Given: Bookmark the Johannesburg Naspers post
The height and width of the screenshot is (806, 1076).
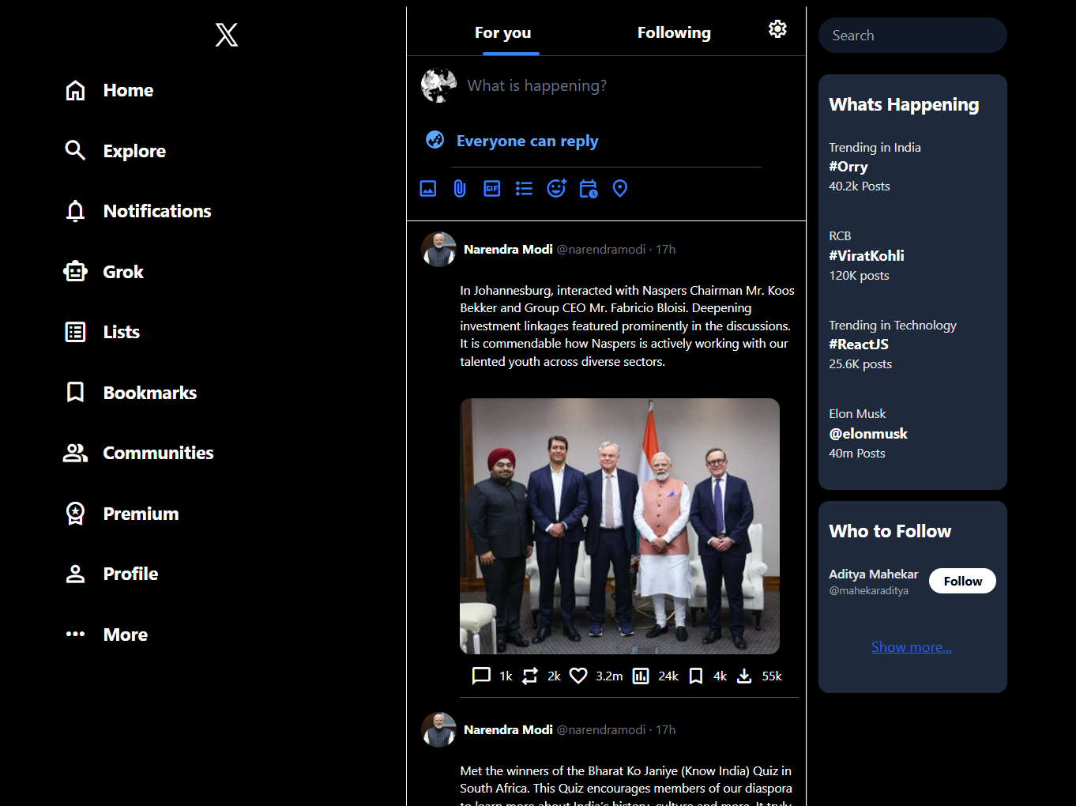Looking at the screenshot, I should tap(696, 676).
